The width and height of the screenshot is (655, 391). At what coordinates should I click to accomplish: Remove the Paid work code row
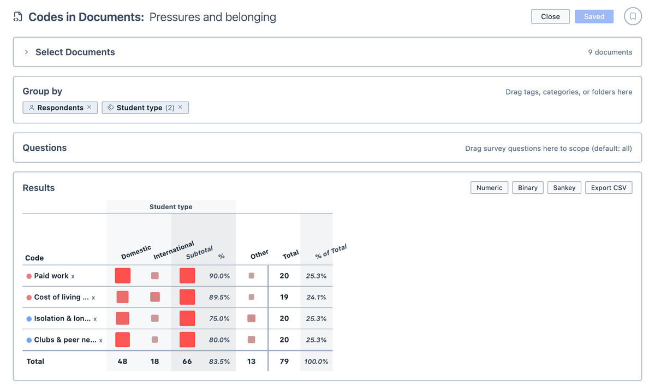[x=73, y=276]
